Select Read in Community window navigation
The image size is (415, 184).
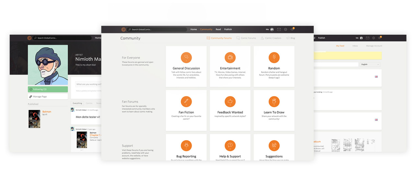tap(218, 30)
